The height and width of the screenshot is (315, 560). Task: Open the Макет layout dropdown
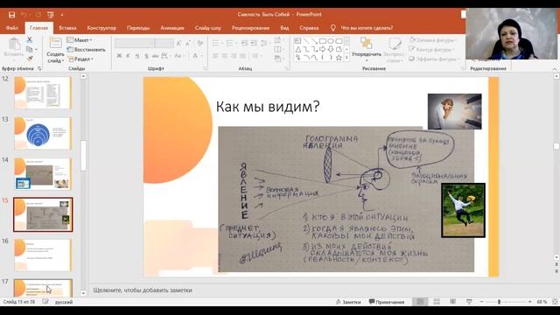tap(80, 40)
